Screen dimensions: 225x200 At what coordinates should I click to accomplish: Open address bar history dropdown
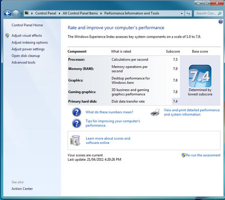point(182,13)
